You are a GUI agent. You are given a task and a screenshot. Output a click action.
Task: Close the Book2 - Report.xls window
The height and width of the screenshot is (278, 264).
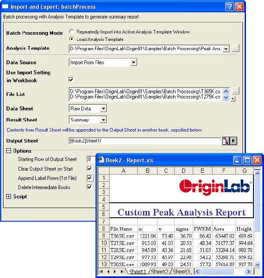coord(257,160)
